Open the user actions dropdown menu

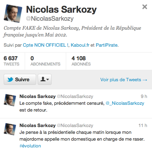pyautogui.click(x=44, y=79)
